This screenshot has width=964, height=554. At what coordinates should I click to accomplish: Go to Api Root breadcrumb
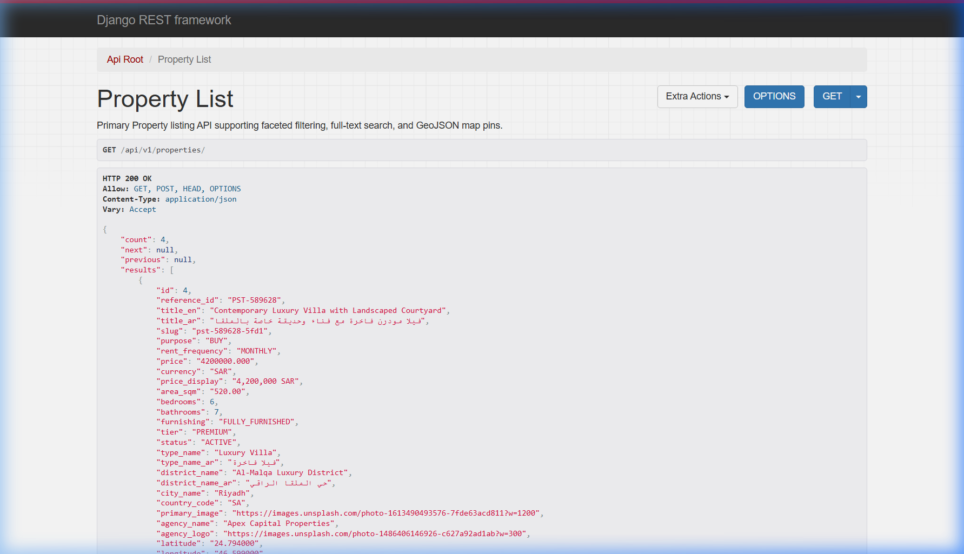[x=125, y=59]
